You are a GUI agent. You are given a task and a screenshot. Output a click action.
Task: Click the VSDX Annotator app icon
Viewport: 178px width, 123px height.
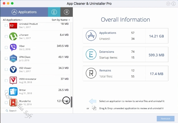13,80
